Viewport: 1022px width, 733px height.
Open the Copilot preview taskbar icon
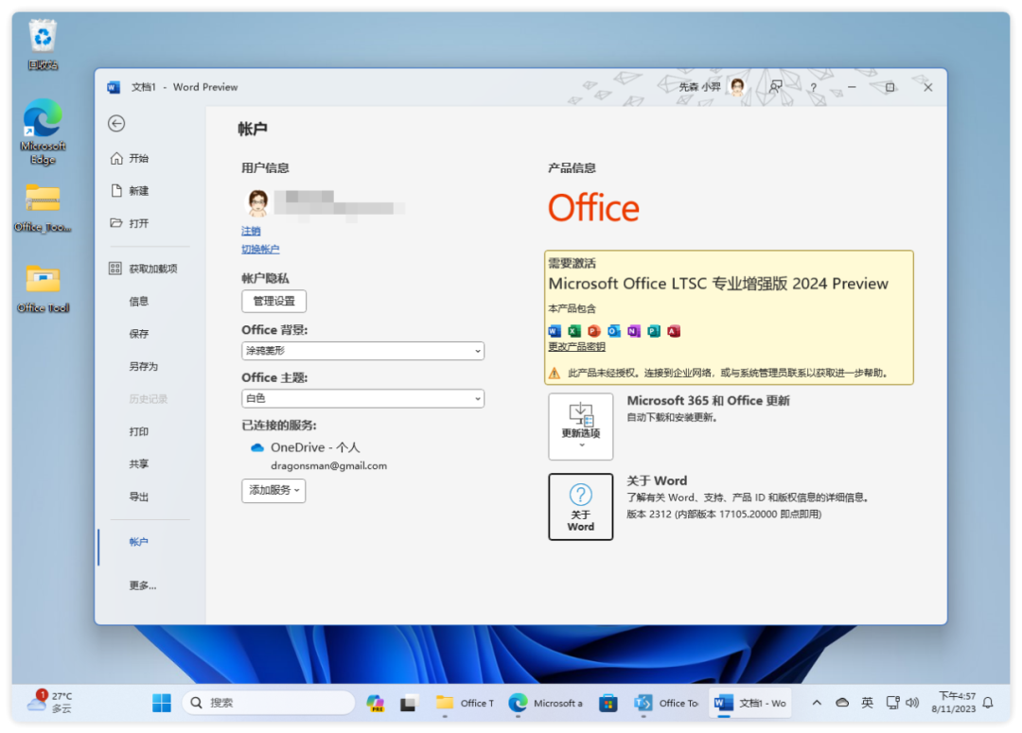click(x=376, y=703)
